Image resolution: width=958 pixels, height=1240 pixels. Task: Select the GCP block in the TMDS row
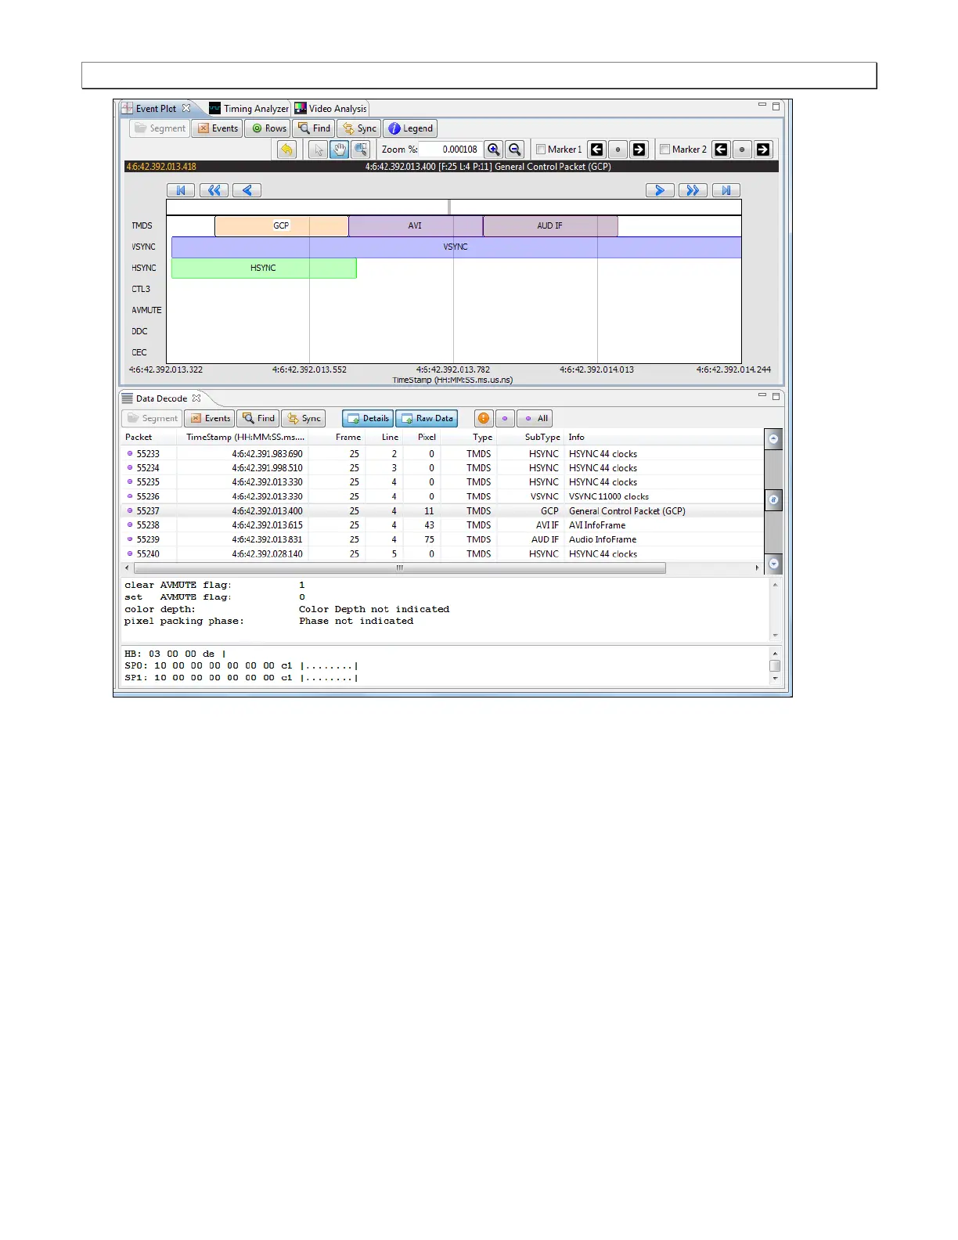282,225
